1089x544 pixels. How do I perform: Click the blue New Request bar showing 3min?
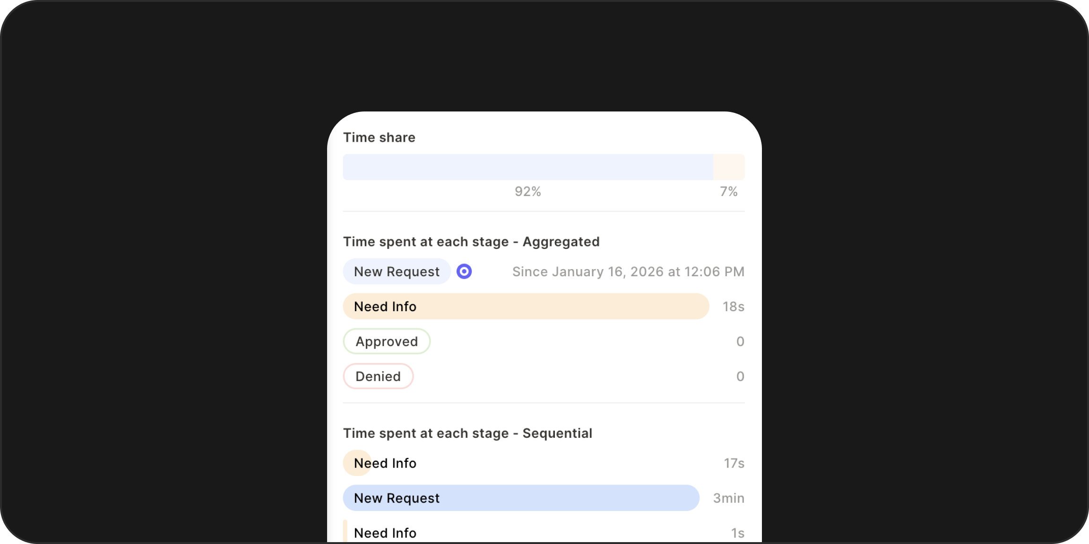click(521, 498)
